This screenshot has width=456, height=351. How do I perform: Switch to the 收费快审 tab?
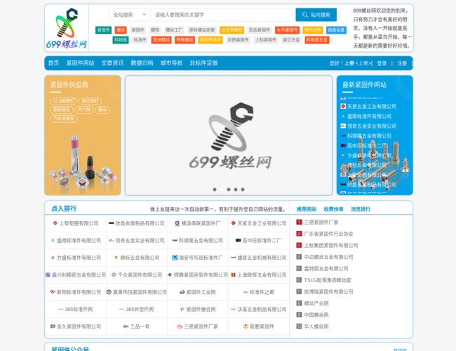click(333, 209)
